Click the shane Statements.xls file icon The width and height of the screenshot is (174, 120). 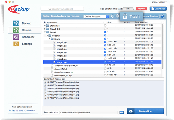(x=52, y=72)
